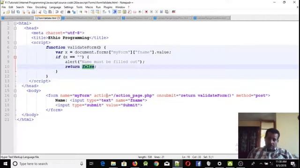Open Microsoft Edge from the taskbar
The width and height of the screenshot is (300, 168).
(103, 164)
